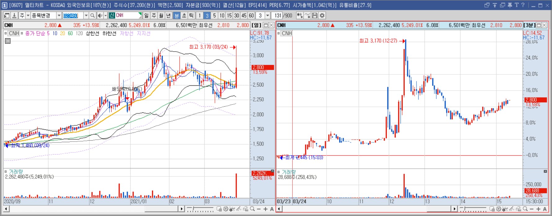Click the 상한선 indicator label

click(x=92, y=33)
